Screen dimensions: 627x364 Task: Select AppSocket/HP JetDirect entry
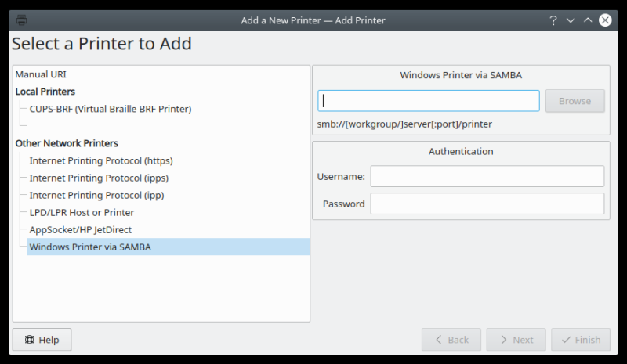[81, 229]
